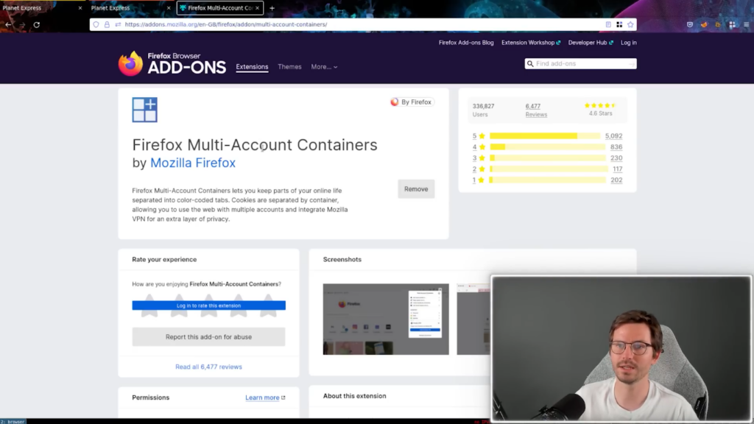
Task: Reload the page with the refresh icon
Action: [x=37, y=24]
